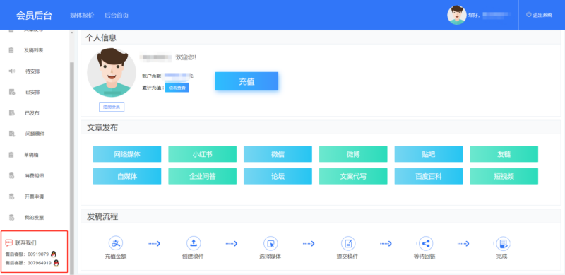Click the 充值金额 workflow step icon
Viewport: 565px width, 275px height.
pos(116,243)
